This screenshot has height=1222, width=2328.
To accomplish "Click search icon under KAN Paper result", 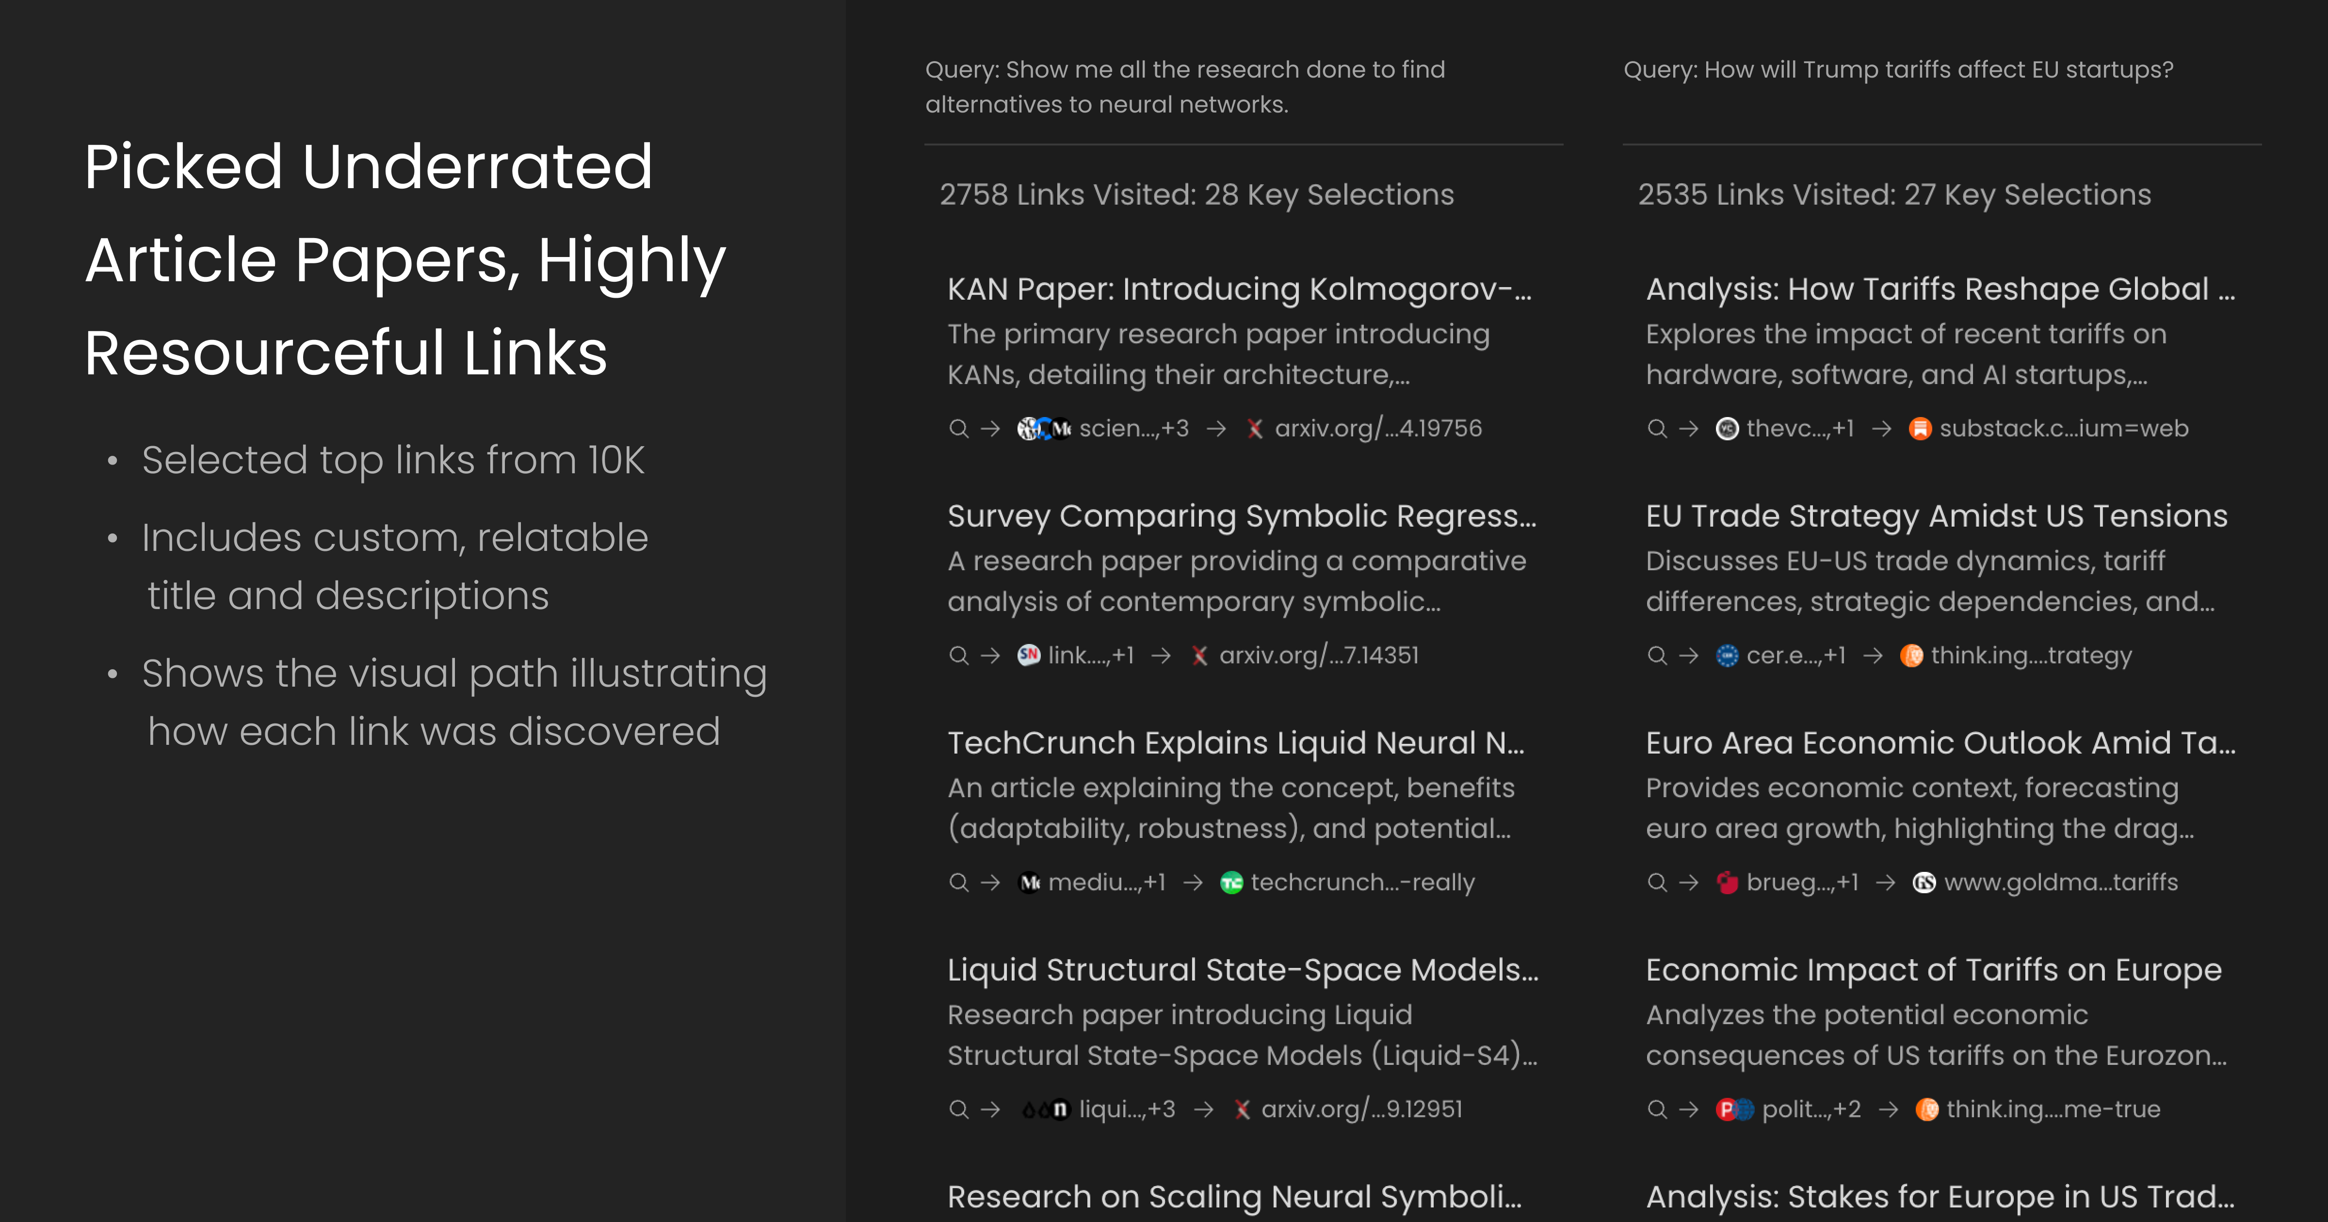I will point(959,428).
